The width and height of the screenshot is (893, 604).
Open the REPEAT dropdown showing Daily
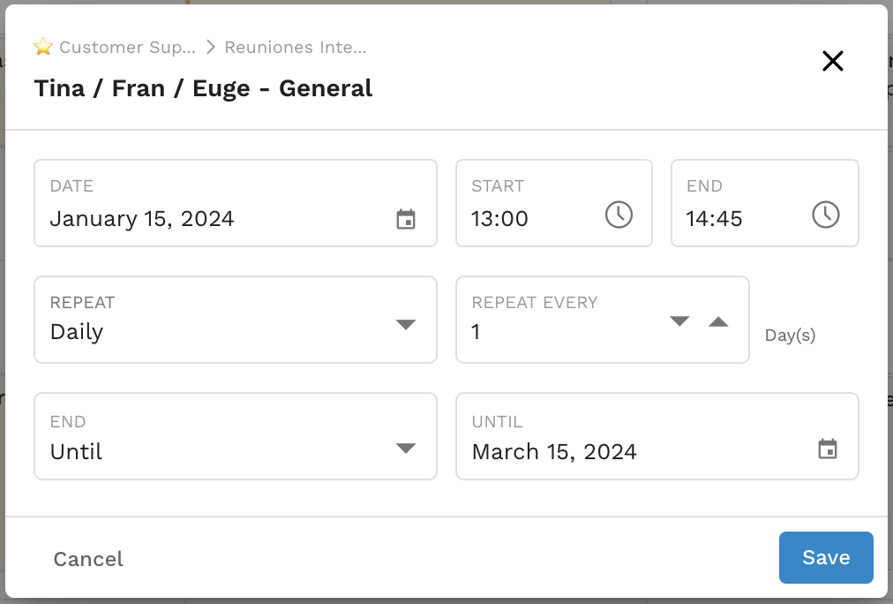click(x=405, y=324)
